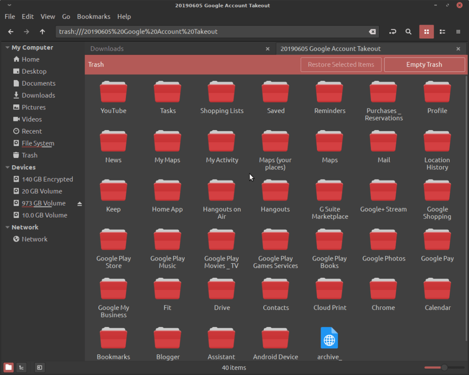Open the archive_ browser file
The height and width of the screenshot is (375, 469).
click(x=329, y=343)
